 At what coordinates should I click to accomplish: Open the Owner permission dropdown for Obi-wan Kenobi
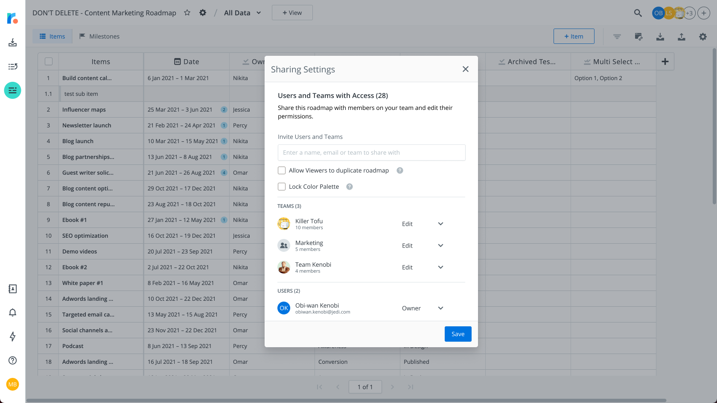pos(440,308)
